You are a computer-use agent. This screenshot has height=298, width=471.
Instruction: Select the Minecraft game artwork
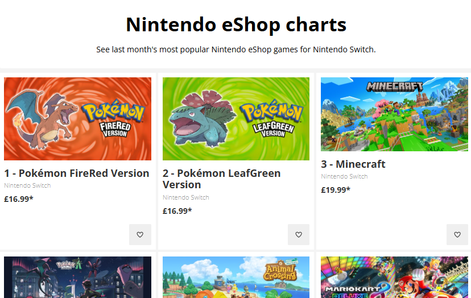(394, 114)
